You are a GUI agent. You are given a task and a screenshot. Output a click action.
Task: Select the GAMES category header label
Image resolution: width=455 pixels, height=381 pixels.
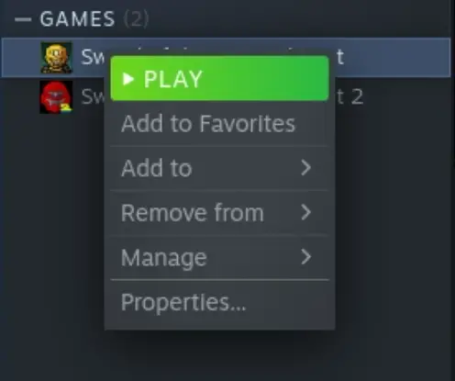pos(77,19)
